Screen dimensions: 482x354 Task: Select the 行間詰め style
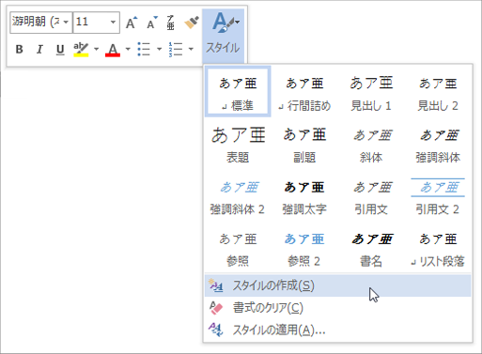coord(304,92)
